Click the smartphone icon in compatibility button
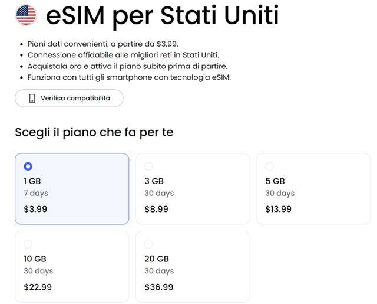Viewport: 377px width, 304px height. click(x=32, y=99)
